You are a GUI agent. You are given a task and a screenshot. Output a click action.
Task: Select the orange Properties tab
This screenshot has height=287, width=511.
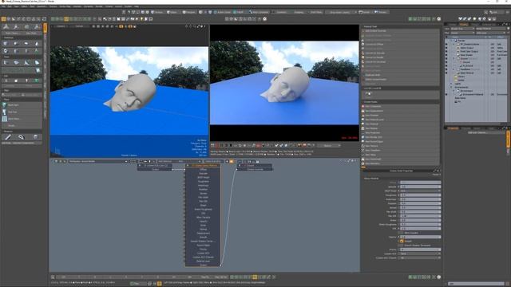click(453, 128)
